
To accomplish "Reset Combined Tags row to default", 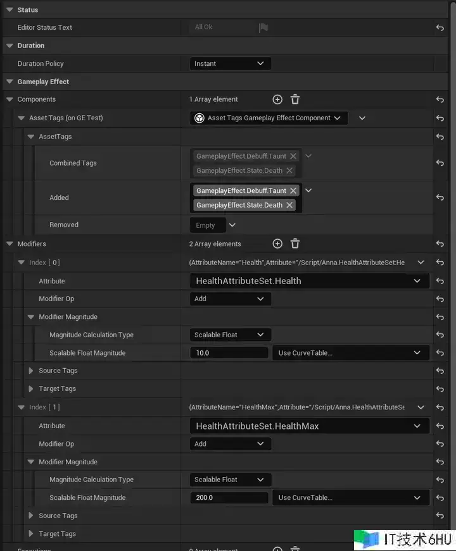I will (x=440, y=163).
